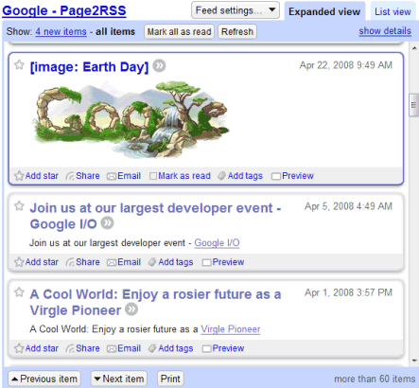Click 'Apr 1, 2008 3:57 PM' timestamp
Screen dimensions: 419x388
(x=348, y=292)
